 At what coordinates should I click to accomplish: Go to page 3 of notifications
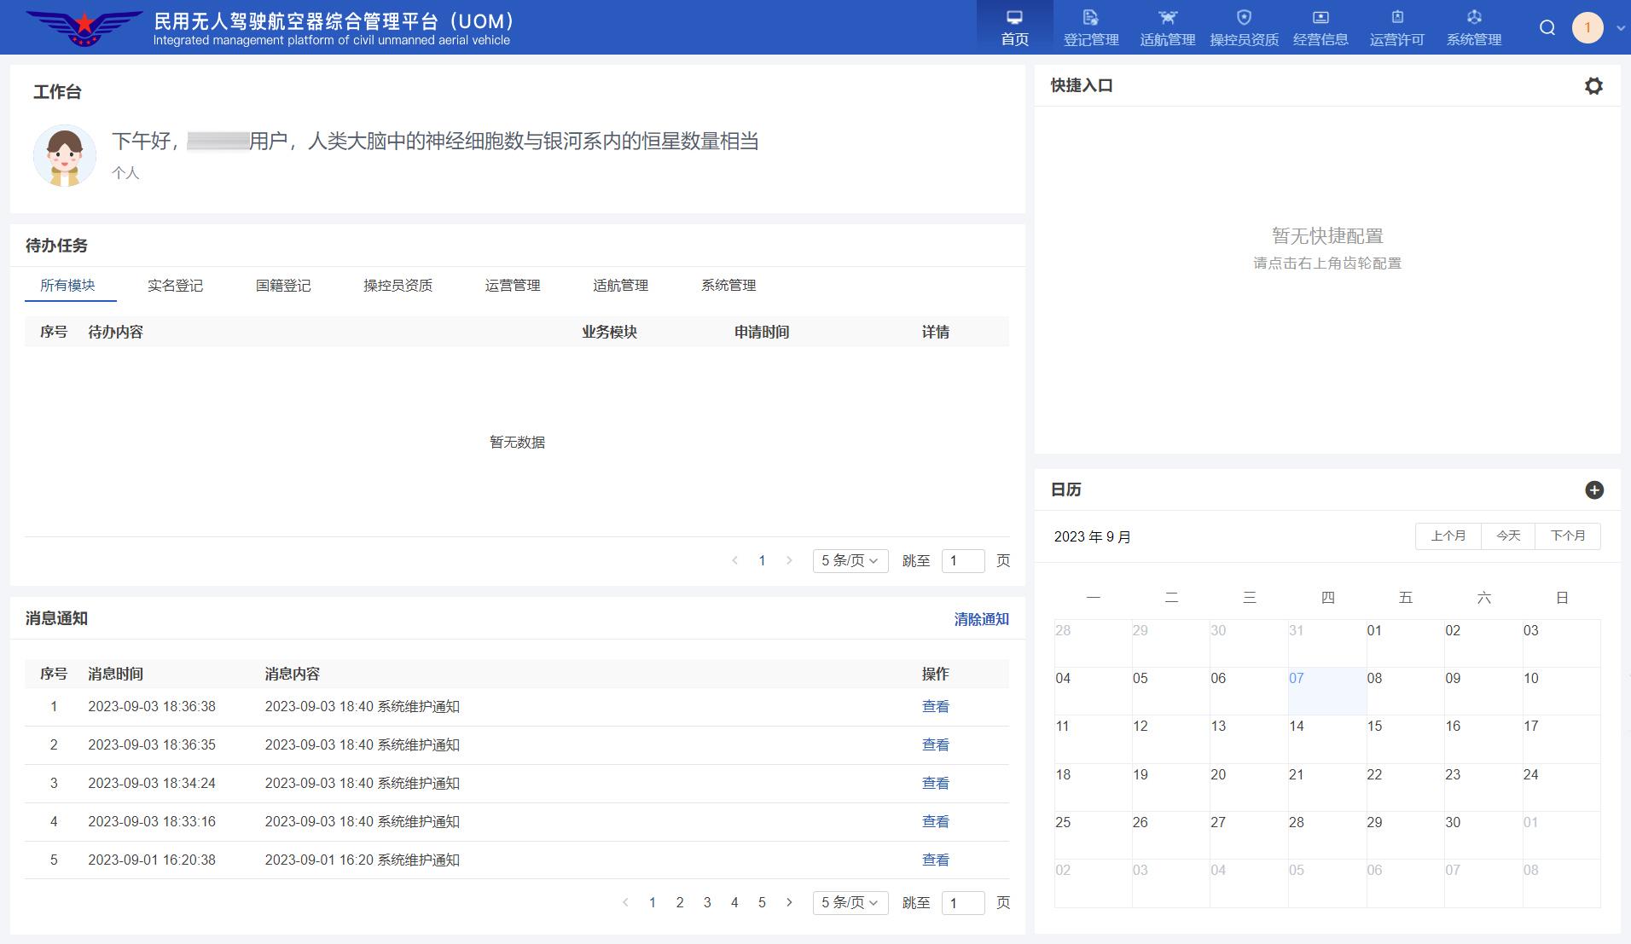coord(707,903)
